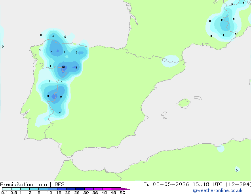The width and height of the screenshot is (251, 194).
Task: Click the "20" legend scale label
Action: pyautogui.click(x=68, y=192)
